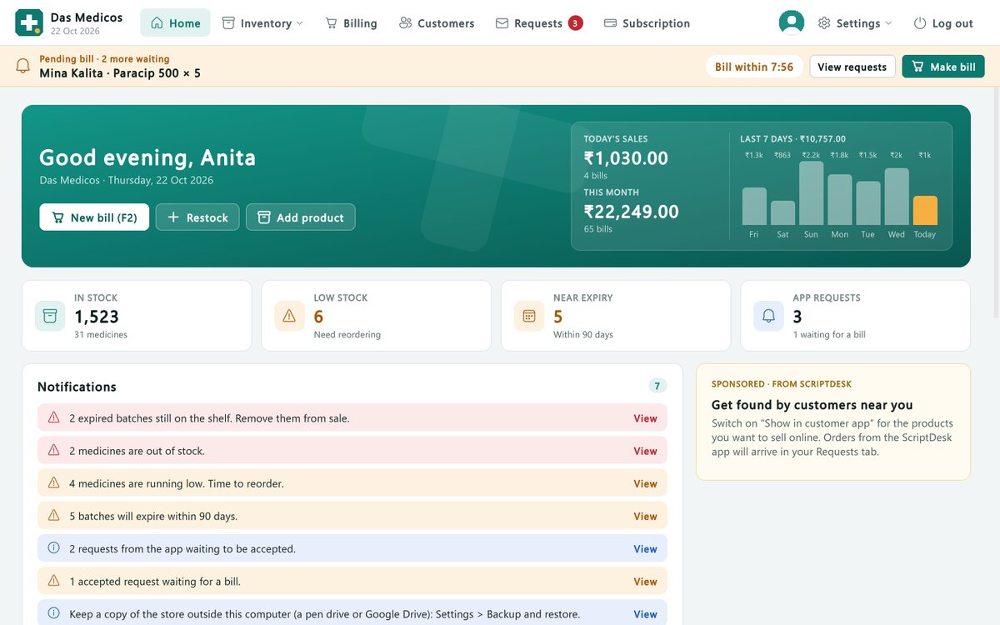Select the Sat bar in sales chart
The height and width of the screenshot is (625, 1000).
click(x=782, y=213)
